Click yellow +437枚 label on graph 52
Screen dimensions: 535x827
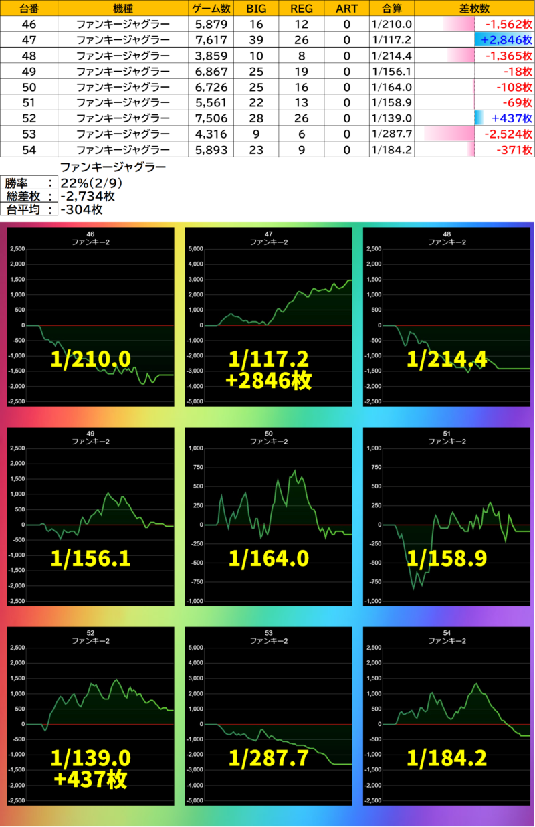point(91,779)
